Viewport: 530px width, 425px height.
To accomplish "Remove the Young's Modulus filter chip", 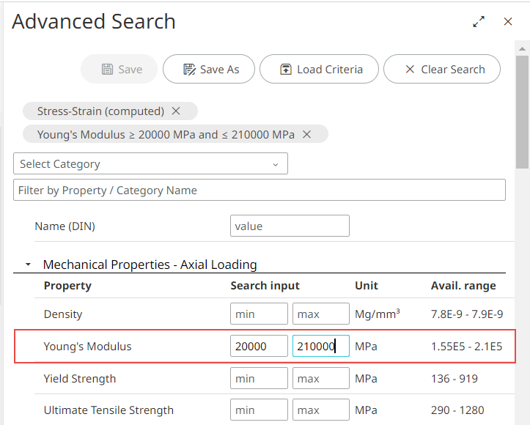I will 307,134.
